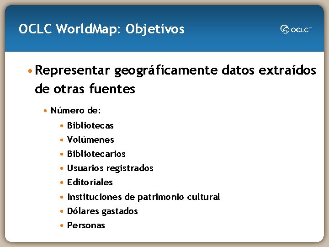The height and width of the screenshot is (247, 329).
Task: Click the 'Personas' bullet item
Action: click(86, 226)
